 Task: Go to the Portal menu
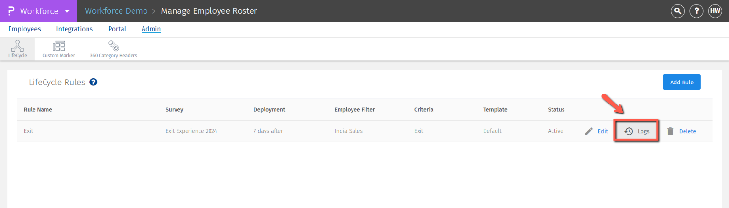117,29
